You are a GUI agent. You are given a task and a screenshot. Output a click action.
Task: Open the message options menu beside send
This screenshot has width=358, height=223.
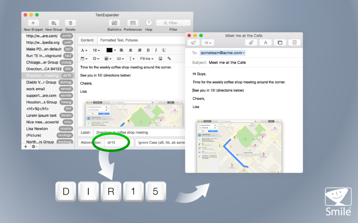click(207, 42)
